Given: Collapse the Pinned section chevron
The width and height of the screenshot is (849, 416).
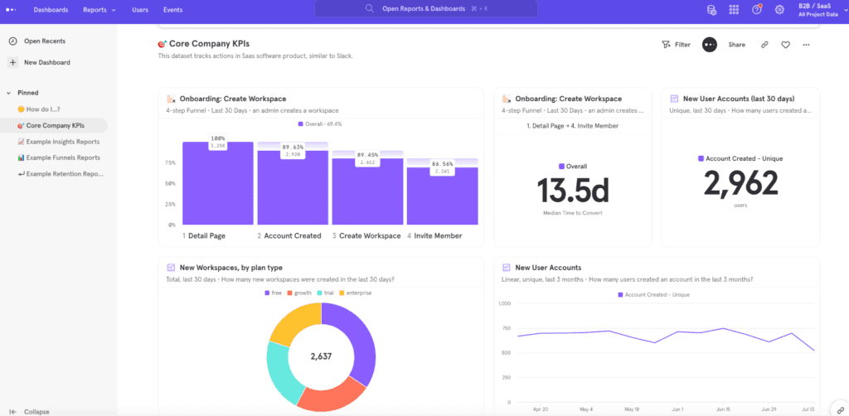Looking at the screenshot, I should 8,93.
